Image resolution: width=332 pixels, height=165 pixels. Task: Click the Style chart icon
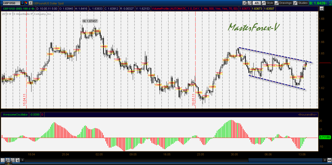coord(264,3)
